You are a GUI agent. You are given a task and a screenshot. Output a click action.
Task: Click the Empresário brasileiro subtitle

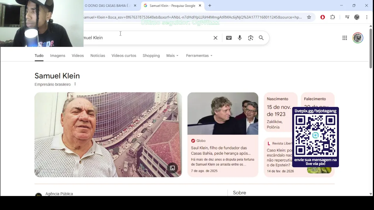53,84
